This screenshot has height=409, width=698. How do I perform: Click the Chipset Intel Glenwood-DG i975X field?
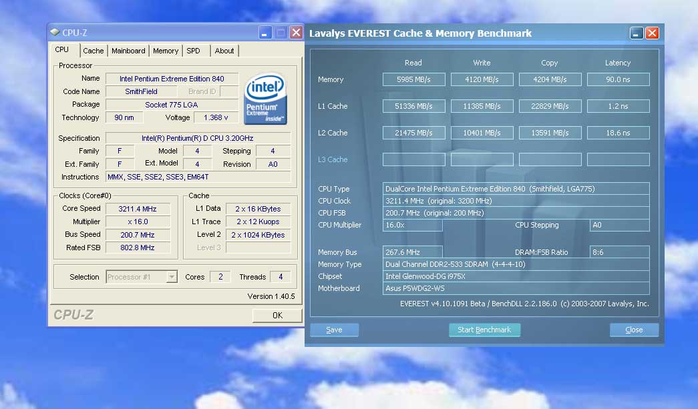(x=516, y=276)
